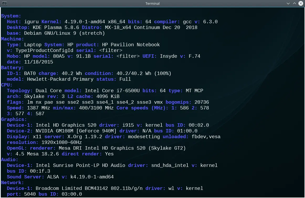305x198 pixels.
Task: Click the Audio: section heading
Action: 9,160
